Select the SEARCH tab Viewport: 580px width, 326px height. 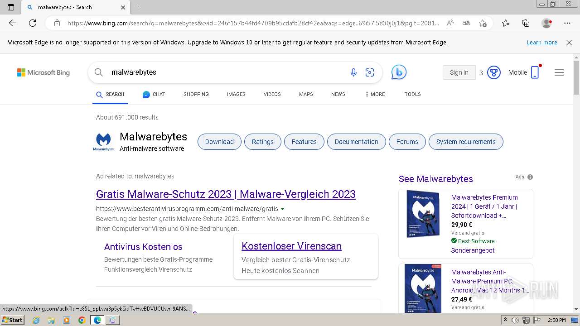pyautogui.click(x=110, y=94)
